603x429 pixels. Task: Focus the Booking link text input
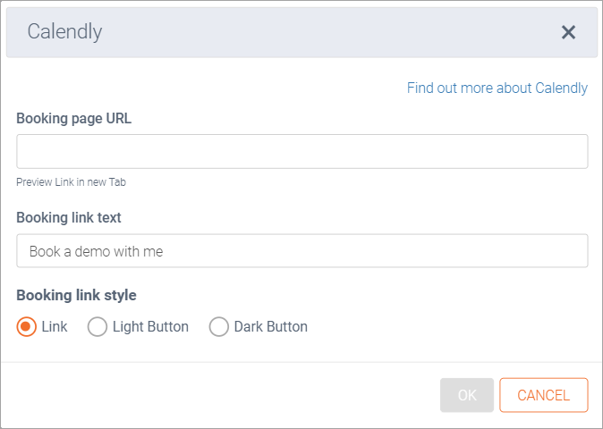point(301,251)
